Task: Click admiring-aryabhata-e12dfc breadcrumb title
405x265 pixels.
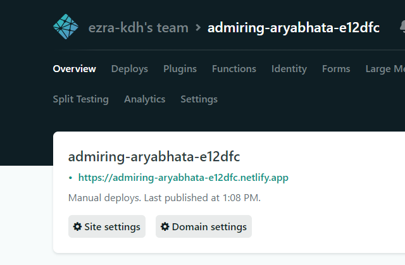Action: pyautogui.click(x=294, y=28)
